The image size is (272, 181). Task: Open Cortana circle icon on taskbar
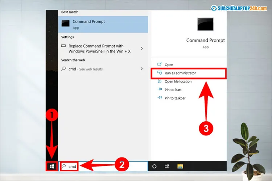pyautogui.click(x=154, y=166)
